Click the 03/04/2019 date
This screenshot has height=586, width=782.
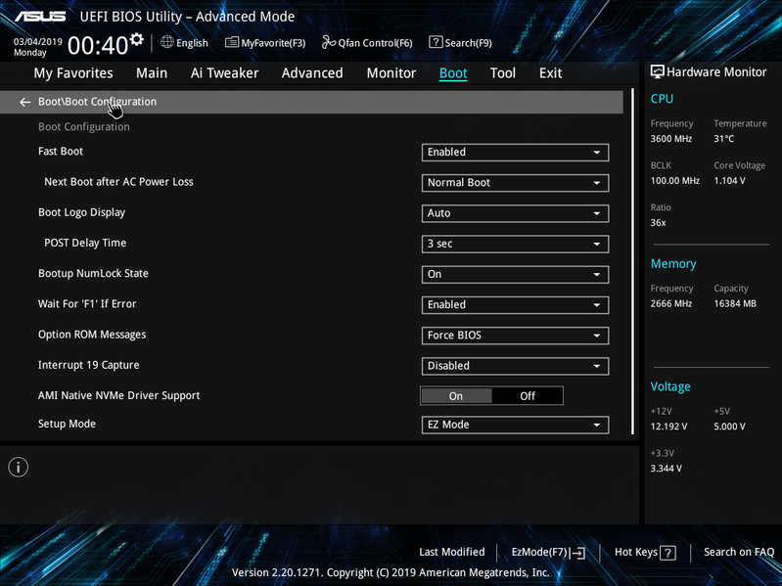pos(38,42)
